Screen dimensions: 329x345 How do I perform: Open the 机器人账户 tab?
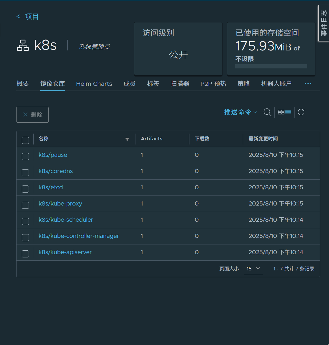click(x=276, y=84)
